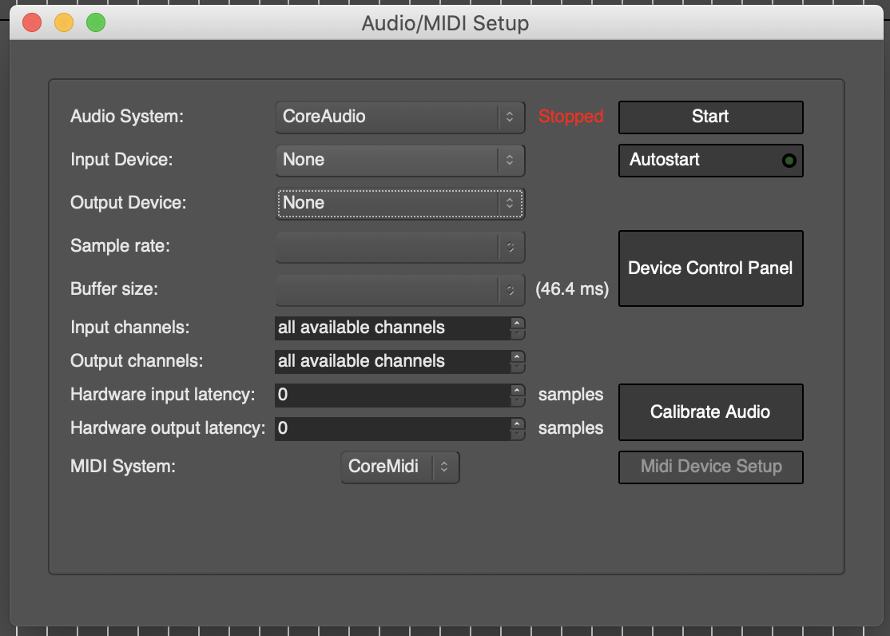The height and width of the screenshot is (636, 890).
Task: Toggle the Autostart option
Action: pos(710,160)
